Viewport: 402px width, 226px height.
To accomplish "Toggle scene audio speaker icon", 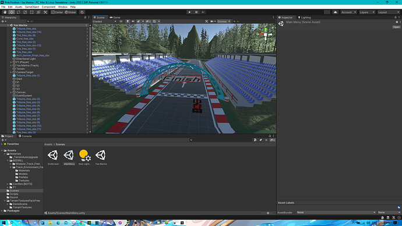I will [x=133, y=22].
